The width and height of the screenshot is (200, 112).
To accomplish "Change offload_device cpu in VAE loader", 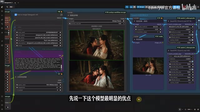I will (x=181, y=80).
